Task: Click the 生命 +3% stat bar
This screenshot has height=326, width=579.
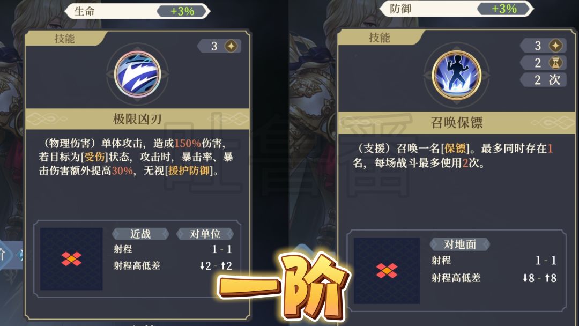Action: [137, 11]
